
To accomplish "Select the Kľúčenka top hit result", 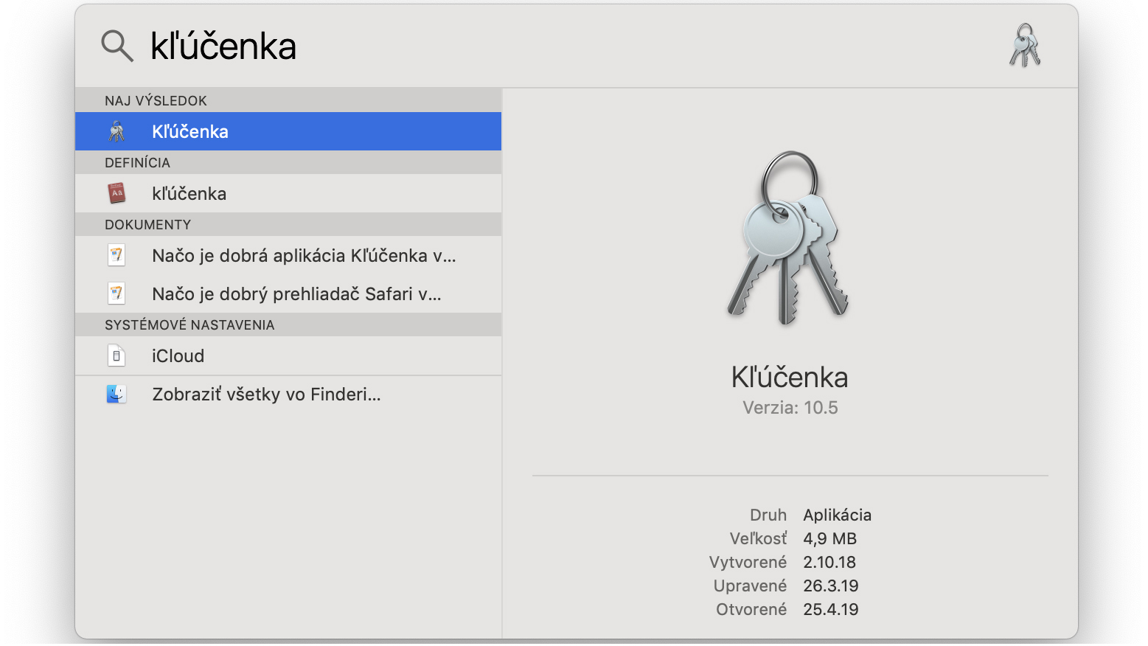I will click(288, 131).
